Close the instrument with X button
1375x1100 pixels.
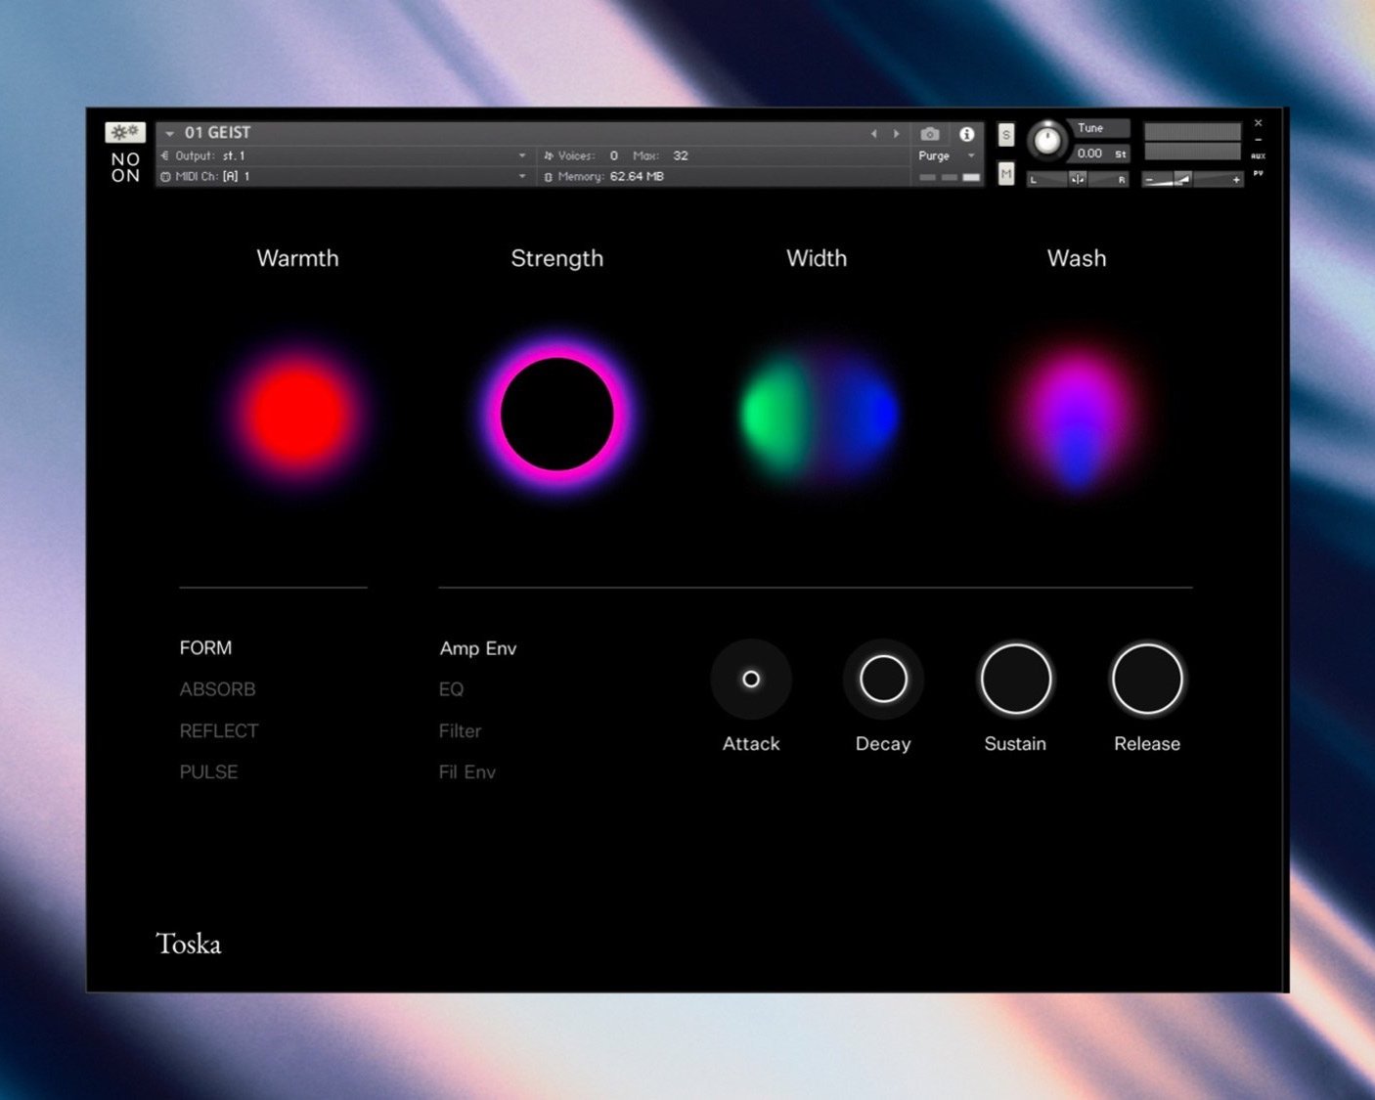(x=1258, y=123)
